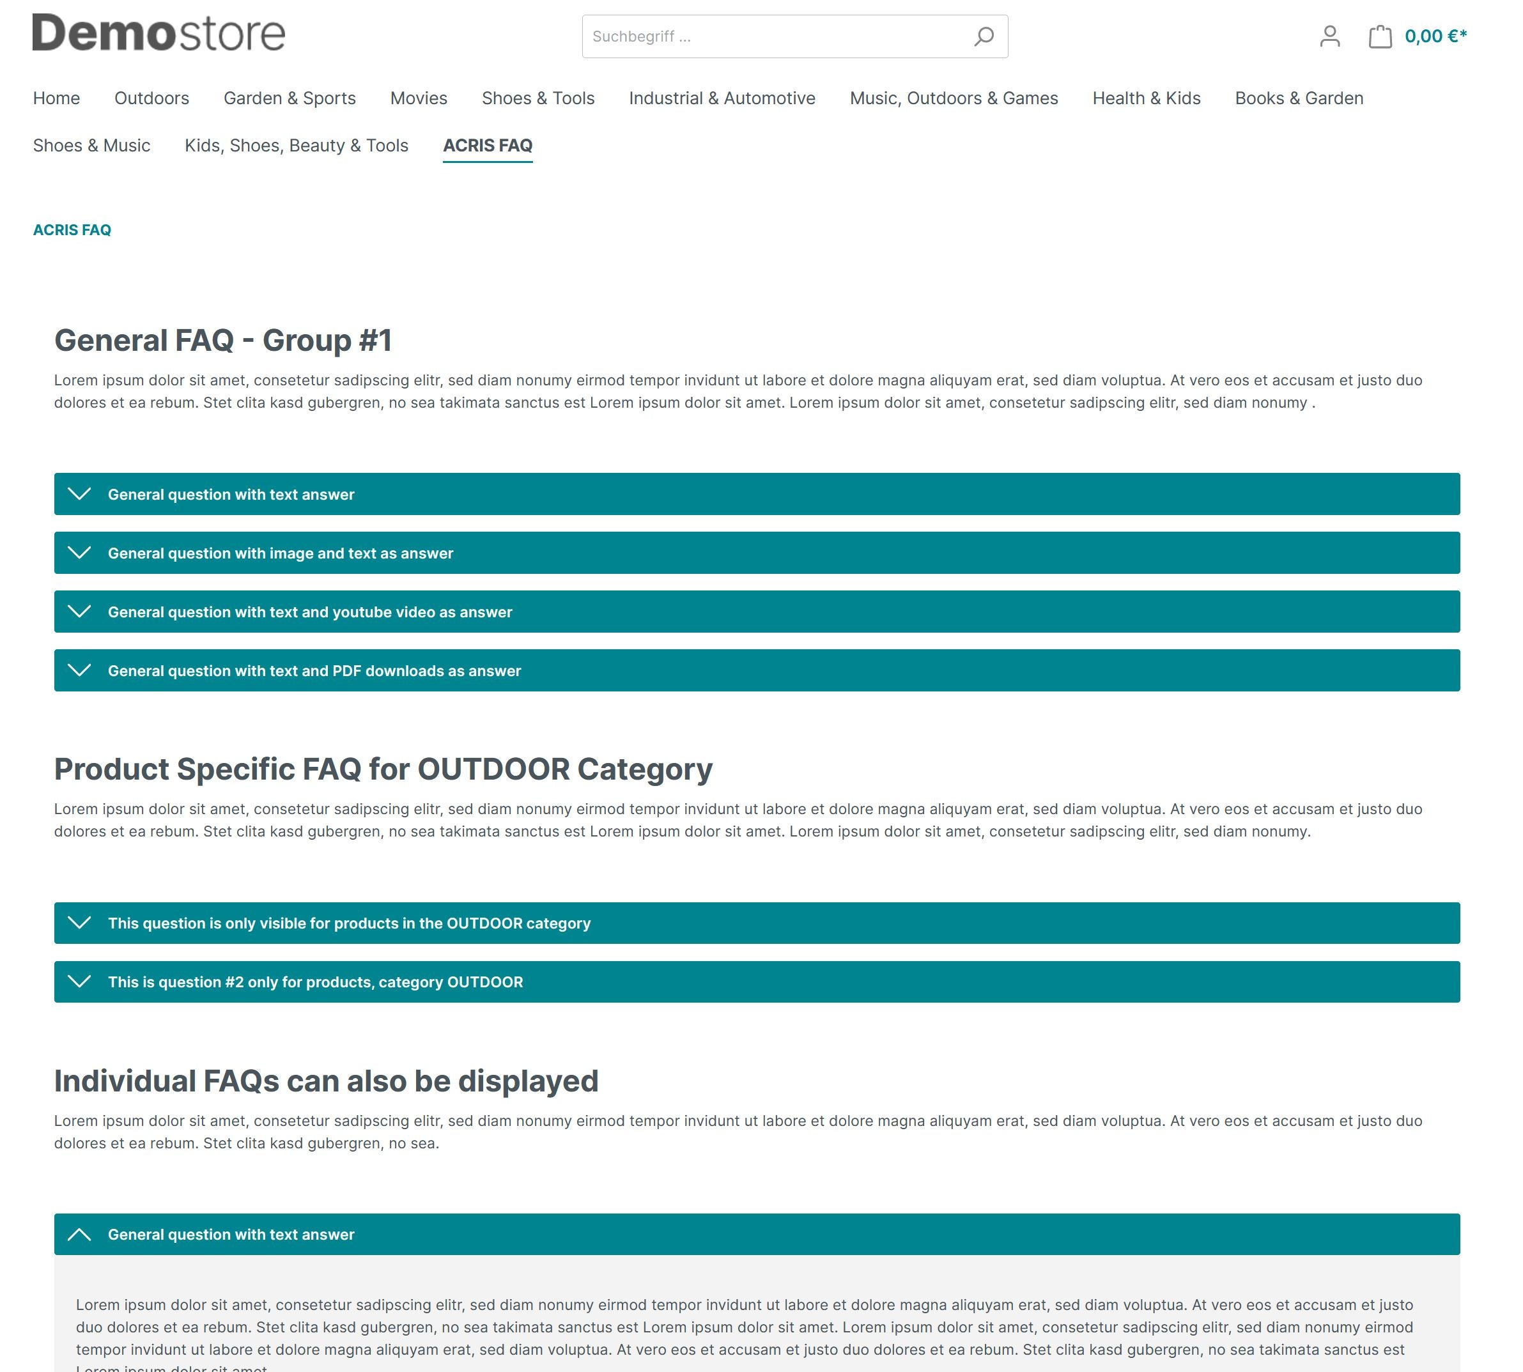Click the Demostore logo

(x=158, y=33)
